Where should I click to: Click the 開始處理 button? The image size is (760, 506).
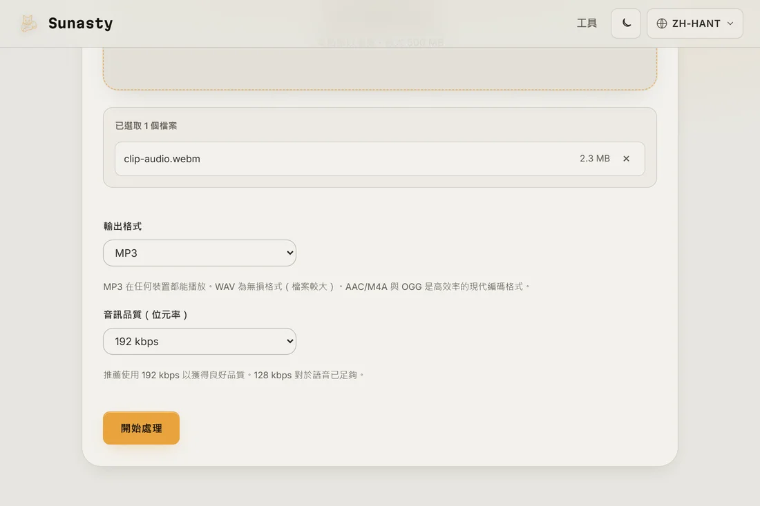(x=141, y=428)
